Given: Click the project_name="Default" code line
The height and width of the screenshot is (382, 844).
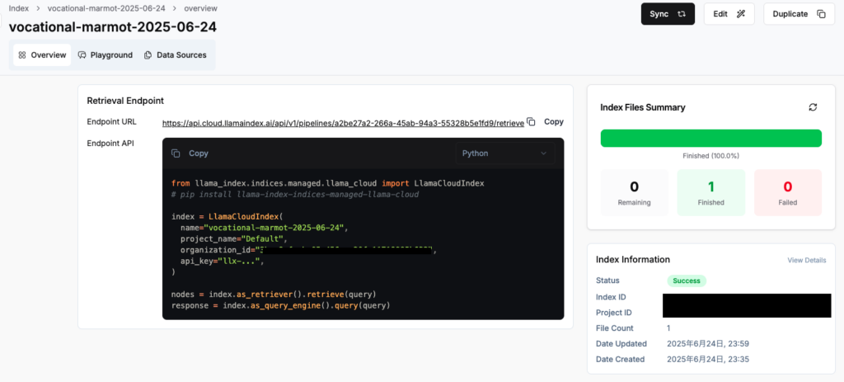Looking at the screenshot, I should [234, 238].
